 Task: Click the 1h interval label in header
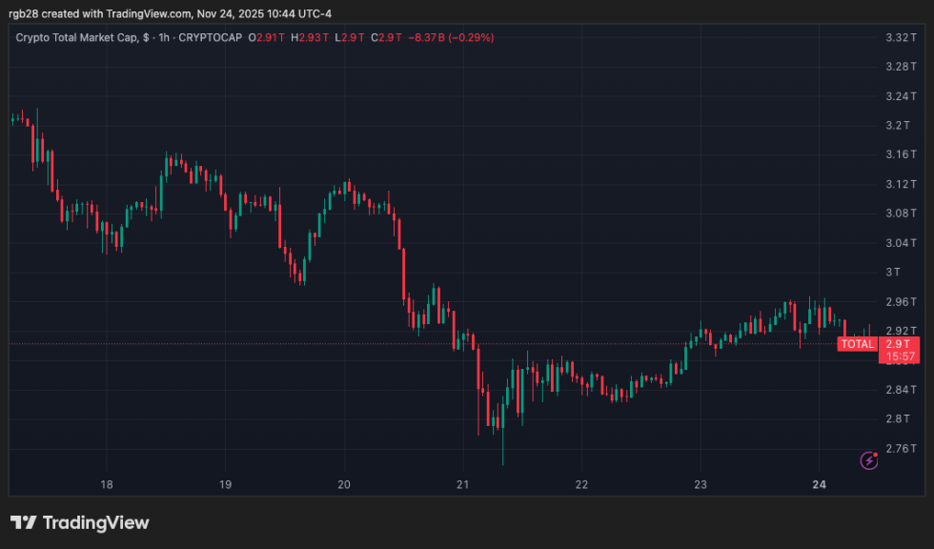pyautogui.click(x=164, y=37)
